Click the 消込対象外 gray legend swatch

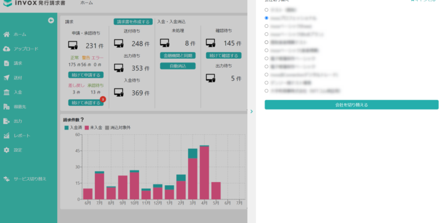click(107, 128)
